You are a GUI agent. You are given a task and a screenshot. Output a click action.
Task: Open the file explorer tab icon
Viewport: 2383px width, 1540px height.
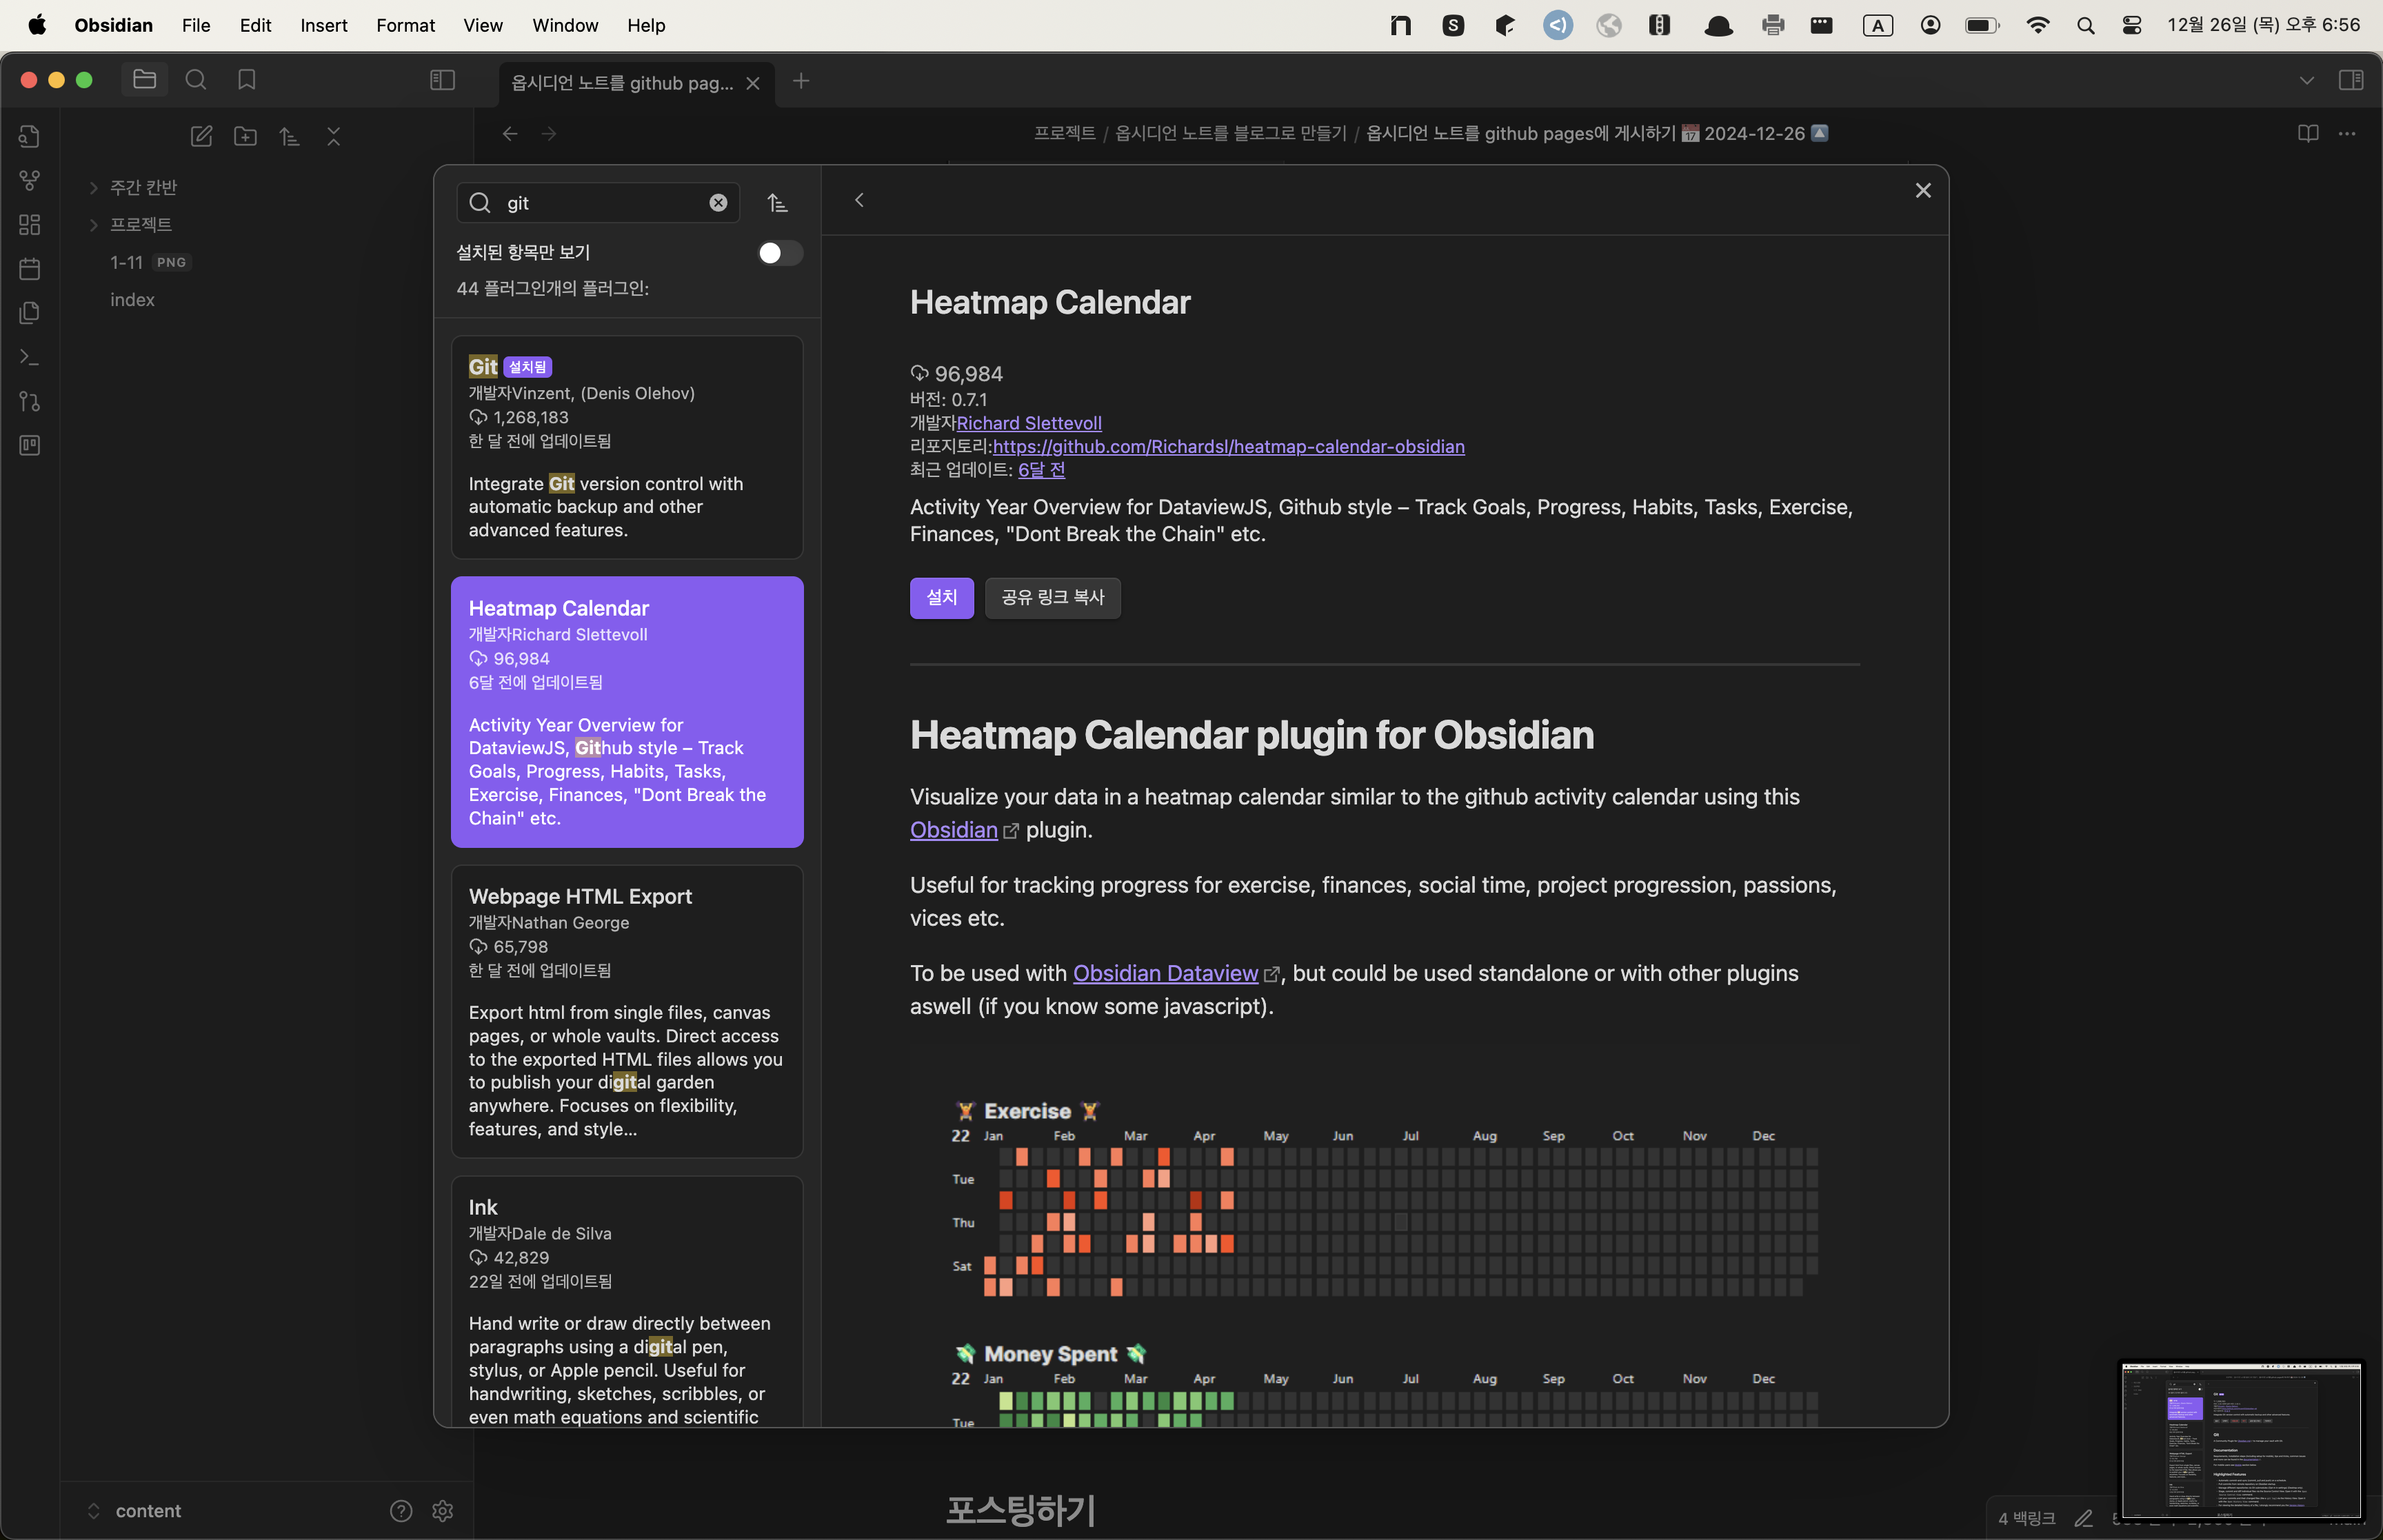pyautogui.click(x=144, y=80)
